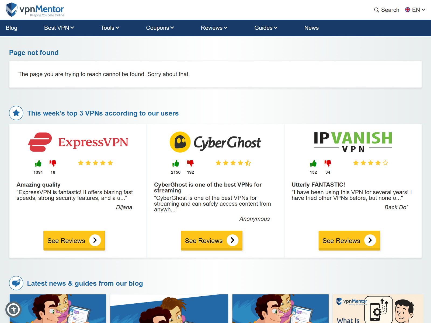Expand the Guides dropdown menu
The height and width of the screenshot is (323, 431).
pyautogui.click(x=266, y=28)
